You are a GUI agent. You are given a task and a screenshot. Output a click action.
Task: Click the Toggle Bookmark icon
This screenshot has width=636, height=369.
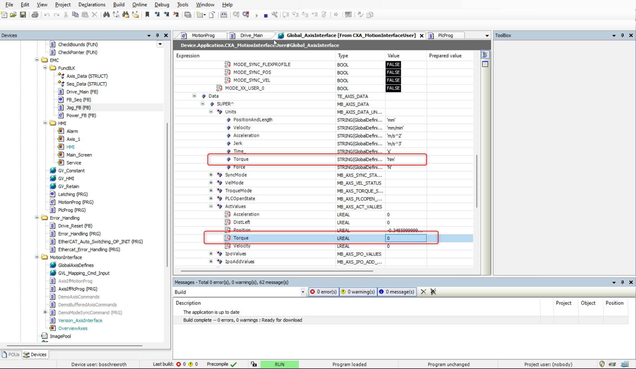click(147, 15)
